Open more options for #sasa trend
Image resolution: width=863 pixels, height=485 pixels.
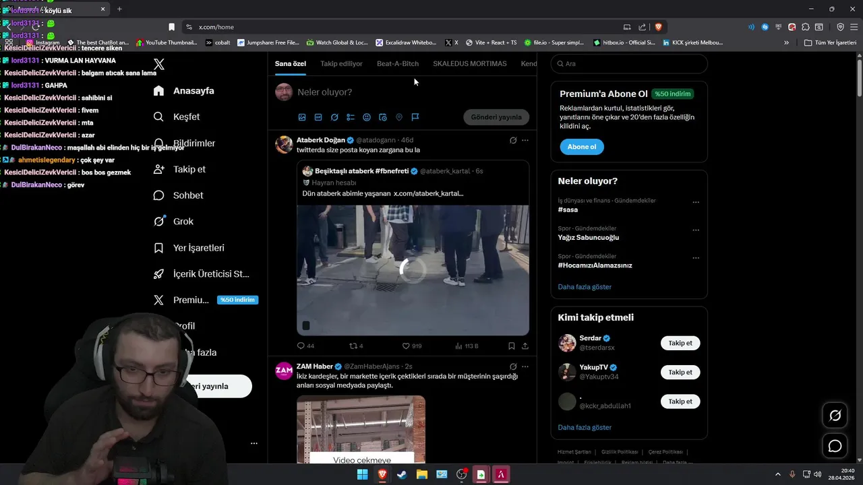696,202
